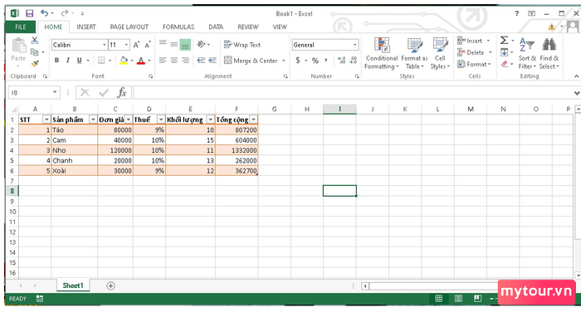The height and width of the screenshot is (312, 581).
Task: Open the Cell Styles gallery
Action: (x=440, y=54)
